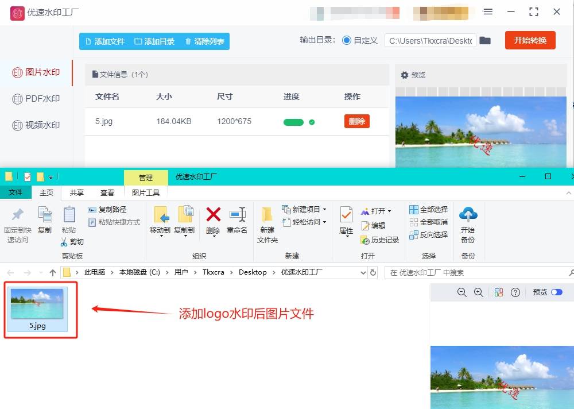Switch to the PDF水印 sidebar tool
The width and height of the screenshot is (574, 409).
coord(36,99)
